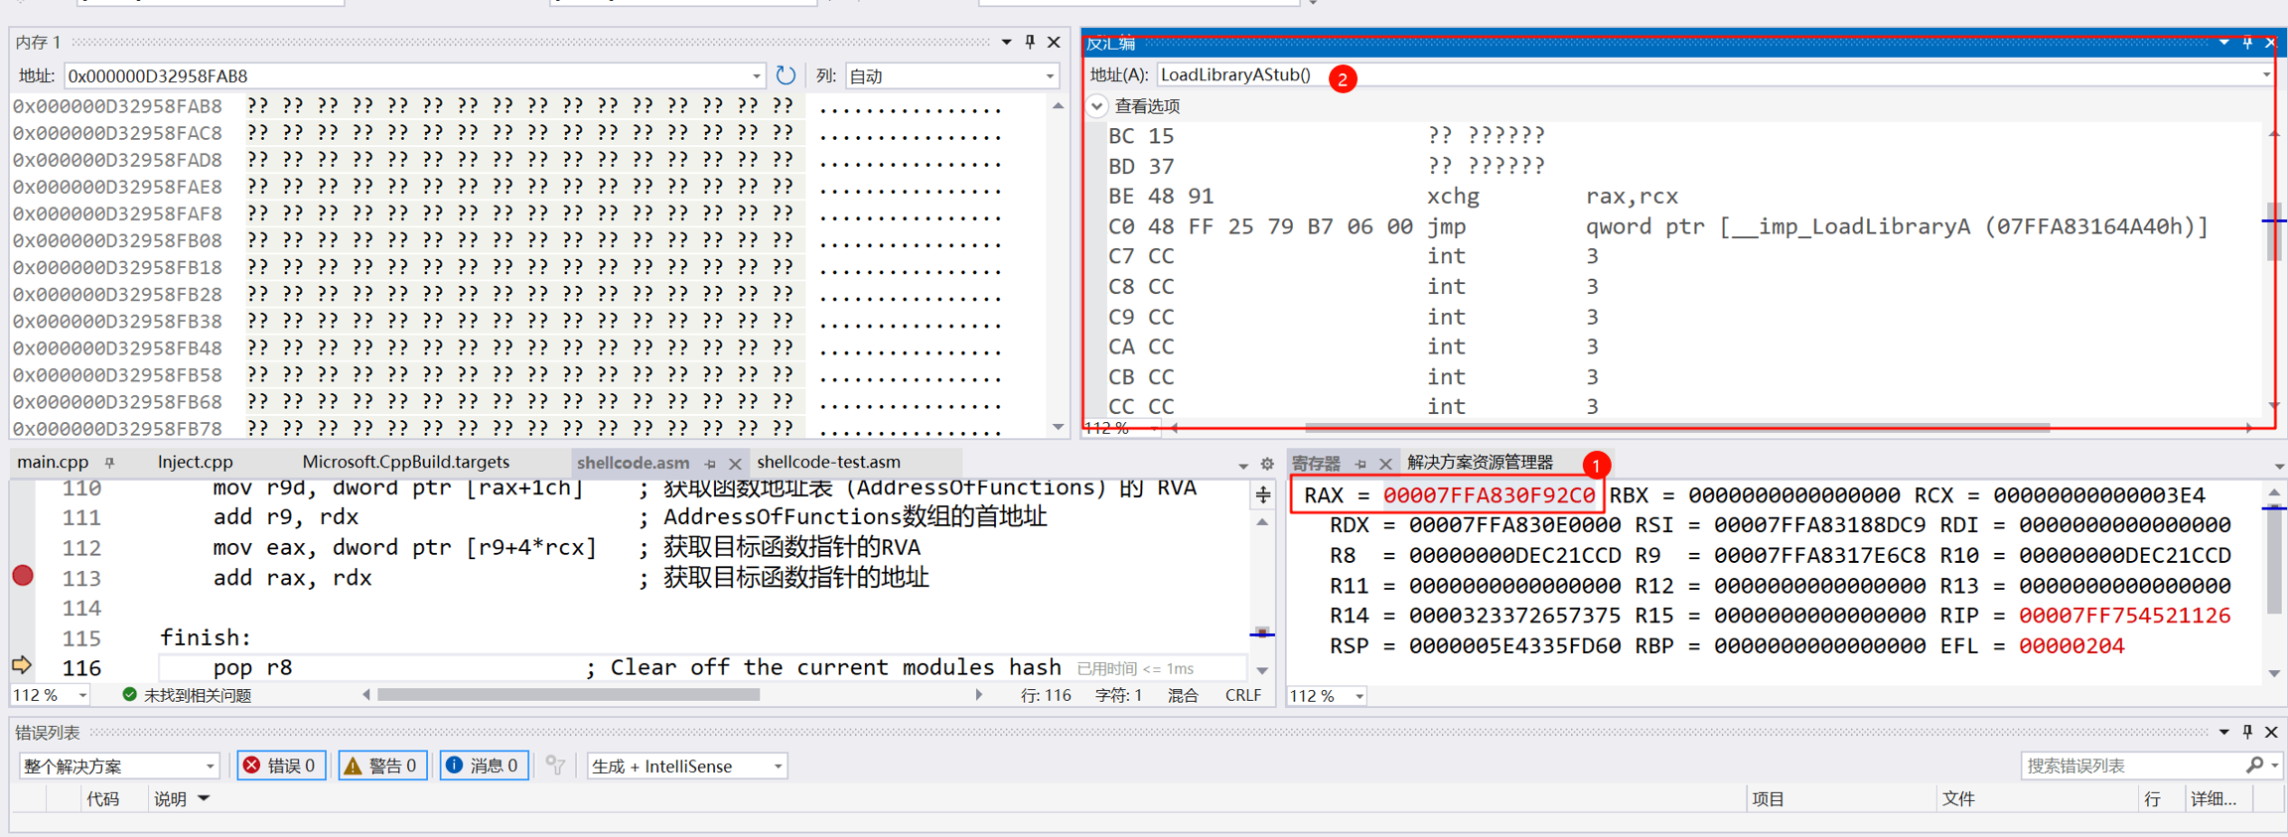Viewport: 2288px width, 837px height.
Task: Open the editor settings gear icon
Action: pyautogui.click(x=1267, y=464)
